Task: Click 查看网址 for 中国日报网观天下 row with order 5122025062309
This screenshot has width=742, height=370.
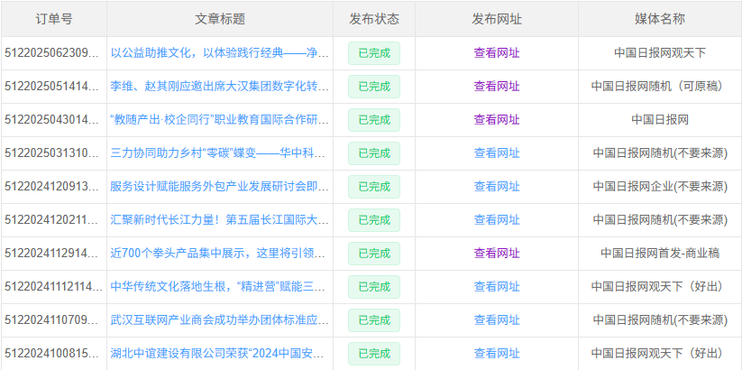Action: (497, 53)
